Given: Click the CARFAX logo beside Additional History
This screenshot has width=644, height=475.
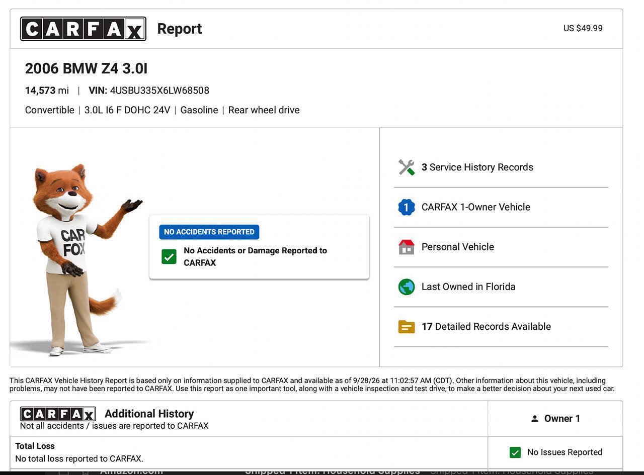Looking at the screenshot, I should (58, 414).
